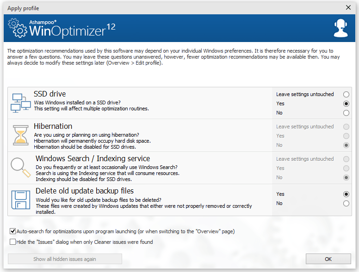
Task: Click the WinOptimizer gear logo icon
Action: click(17, 28)
